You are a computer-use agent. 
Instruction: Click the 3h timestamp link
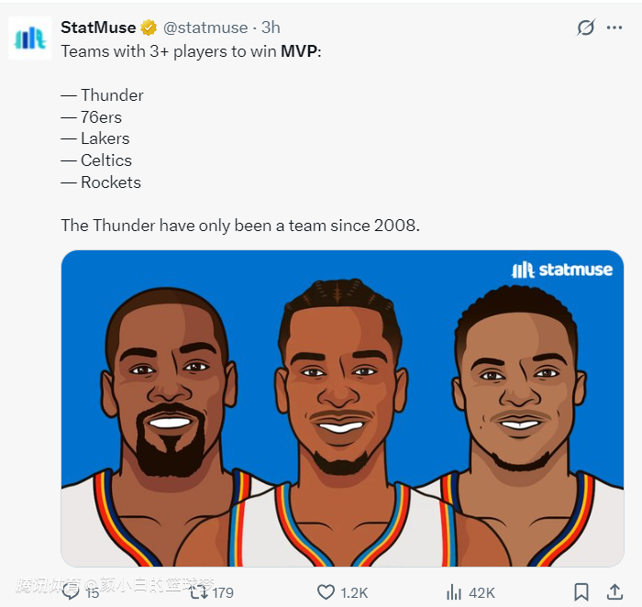tap(271, 28)
